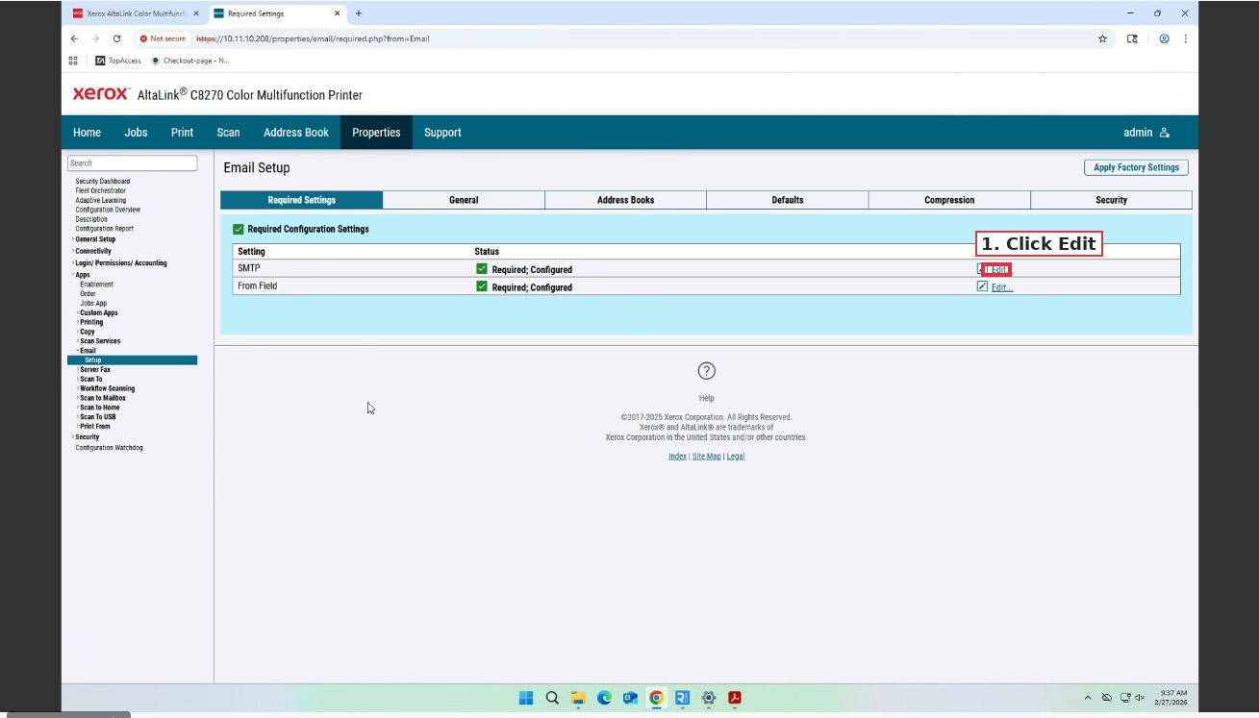1259x718 pixels.
Task: Collapse the Apps section
Action: coord(83,274)
